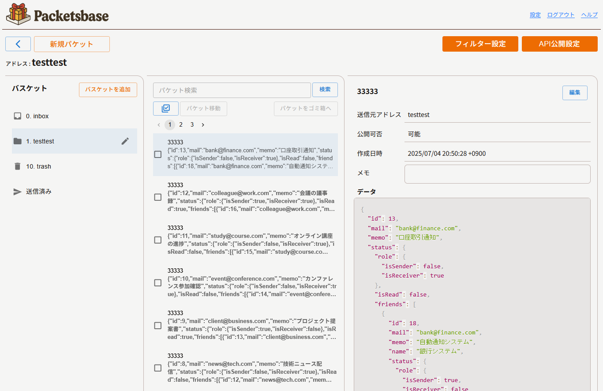The image size is (603, 391).
Task: Open page 1 of packet list
Action: pyautogui.click(x=170, y=125)
